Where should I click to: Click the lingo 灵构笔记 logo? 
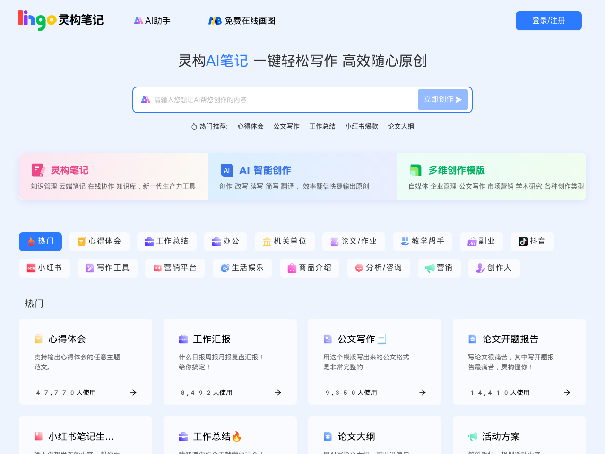click(60, 20)
